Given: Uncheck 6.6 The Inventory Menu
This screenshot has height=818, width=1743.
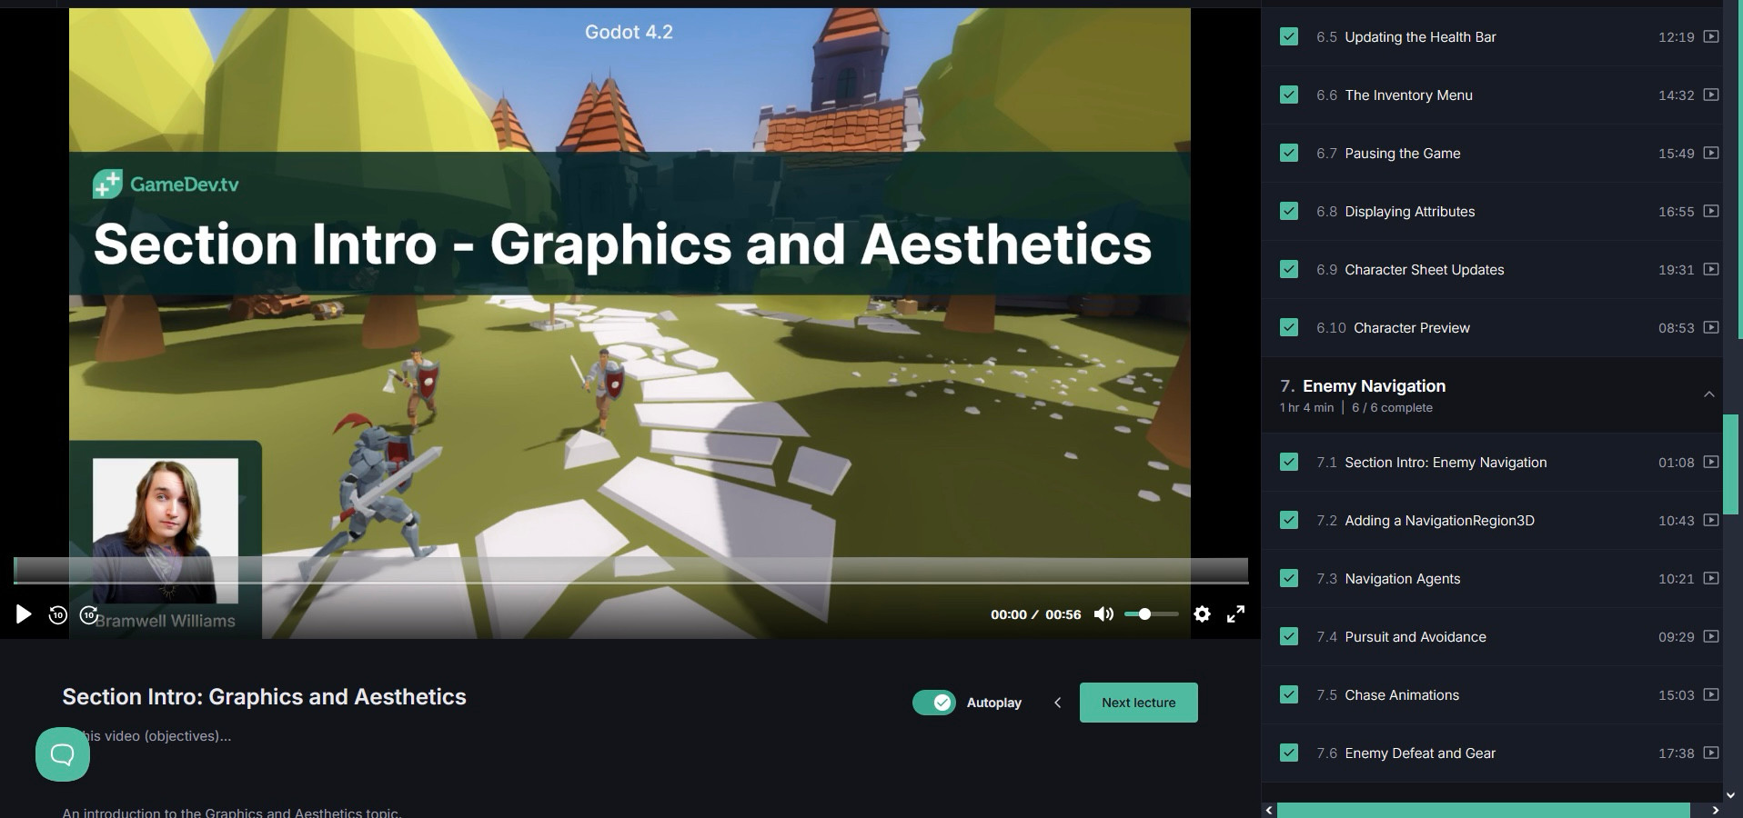Looking at the screenshot, I should coord(1289,95).
